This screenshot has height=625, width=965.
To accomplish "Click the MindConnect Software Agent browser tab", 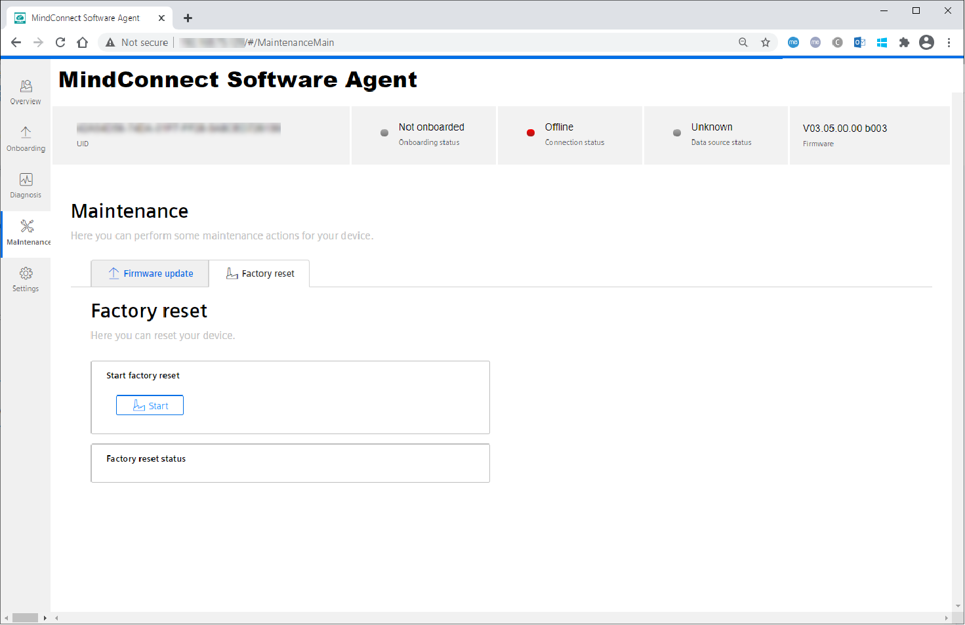I will 90,18.
